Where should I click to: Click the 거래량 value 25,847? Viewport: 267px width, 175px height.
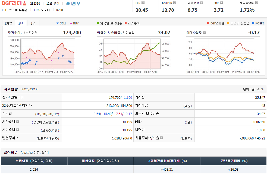(x=260, y=98)
